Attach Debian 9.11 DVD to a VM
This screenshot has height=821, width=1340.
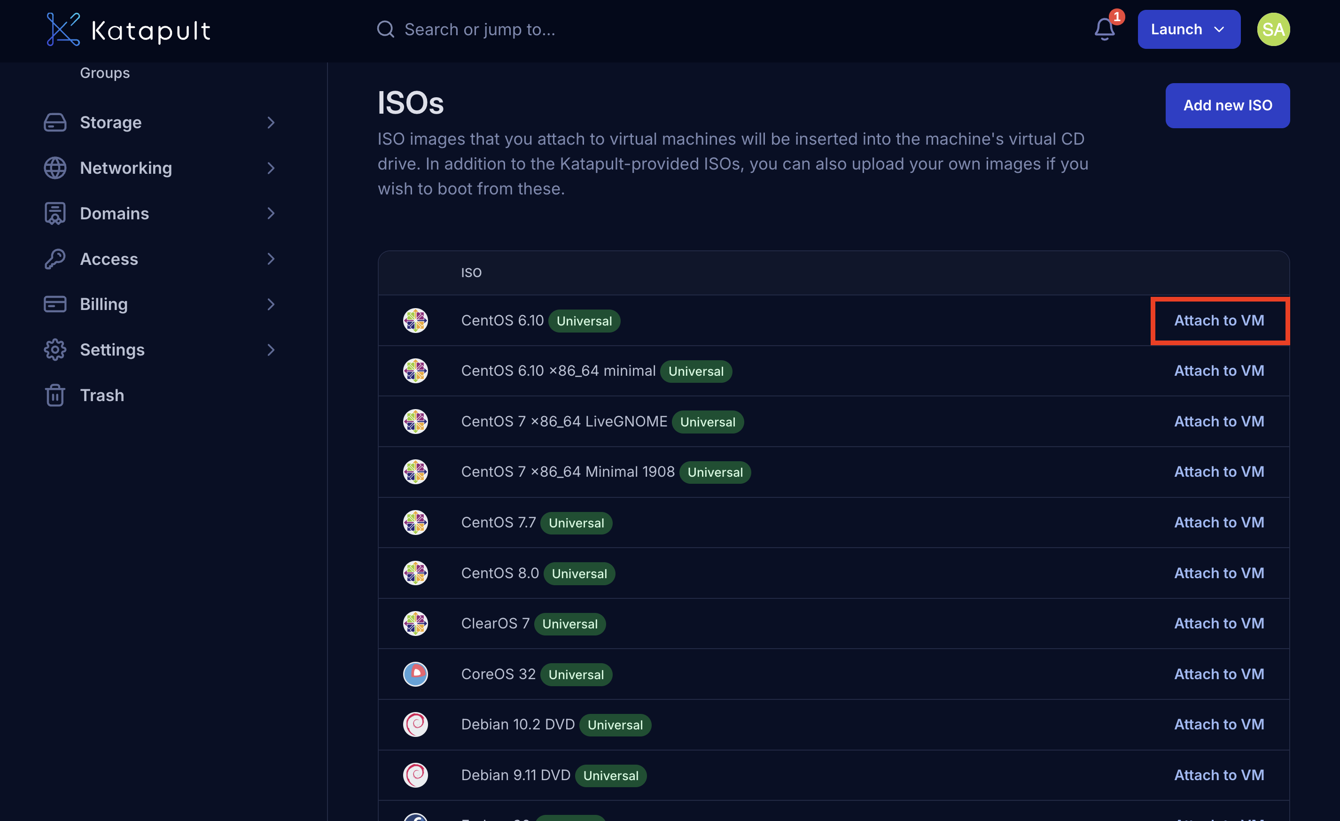(x=1219, y=775)
